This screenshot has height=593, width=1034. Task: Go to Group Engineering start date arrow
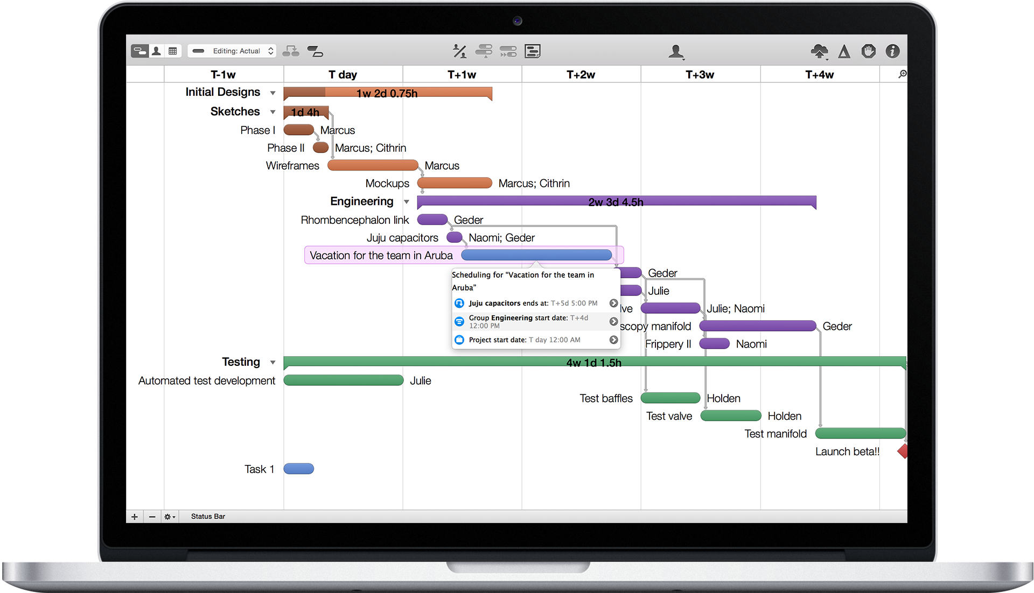[613, 321]
